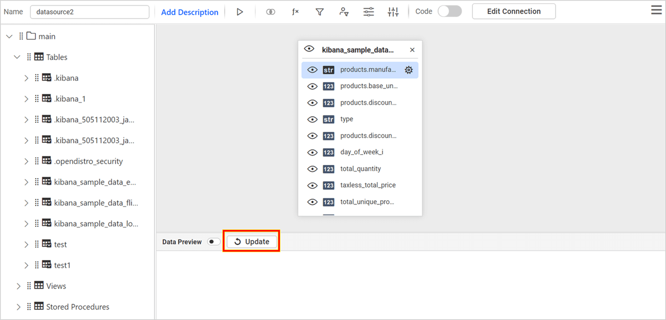Collapse the Tables node

(17, 57)
